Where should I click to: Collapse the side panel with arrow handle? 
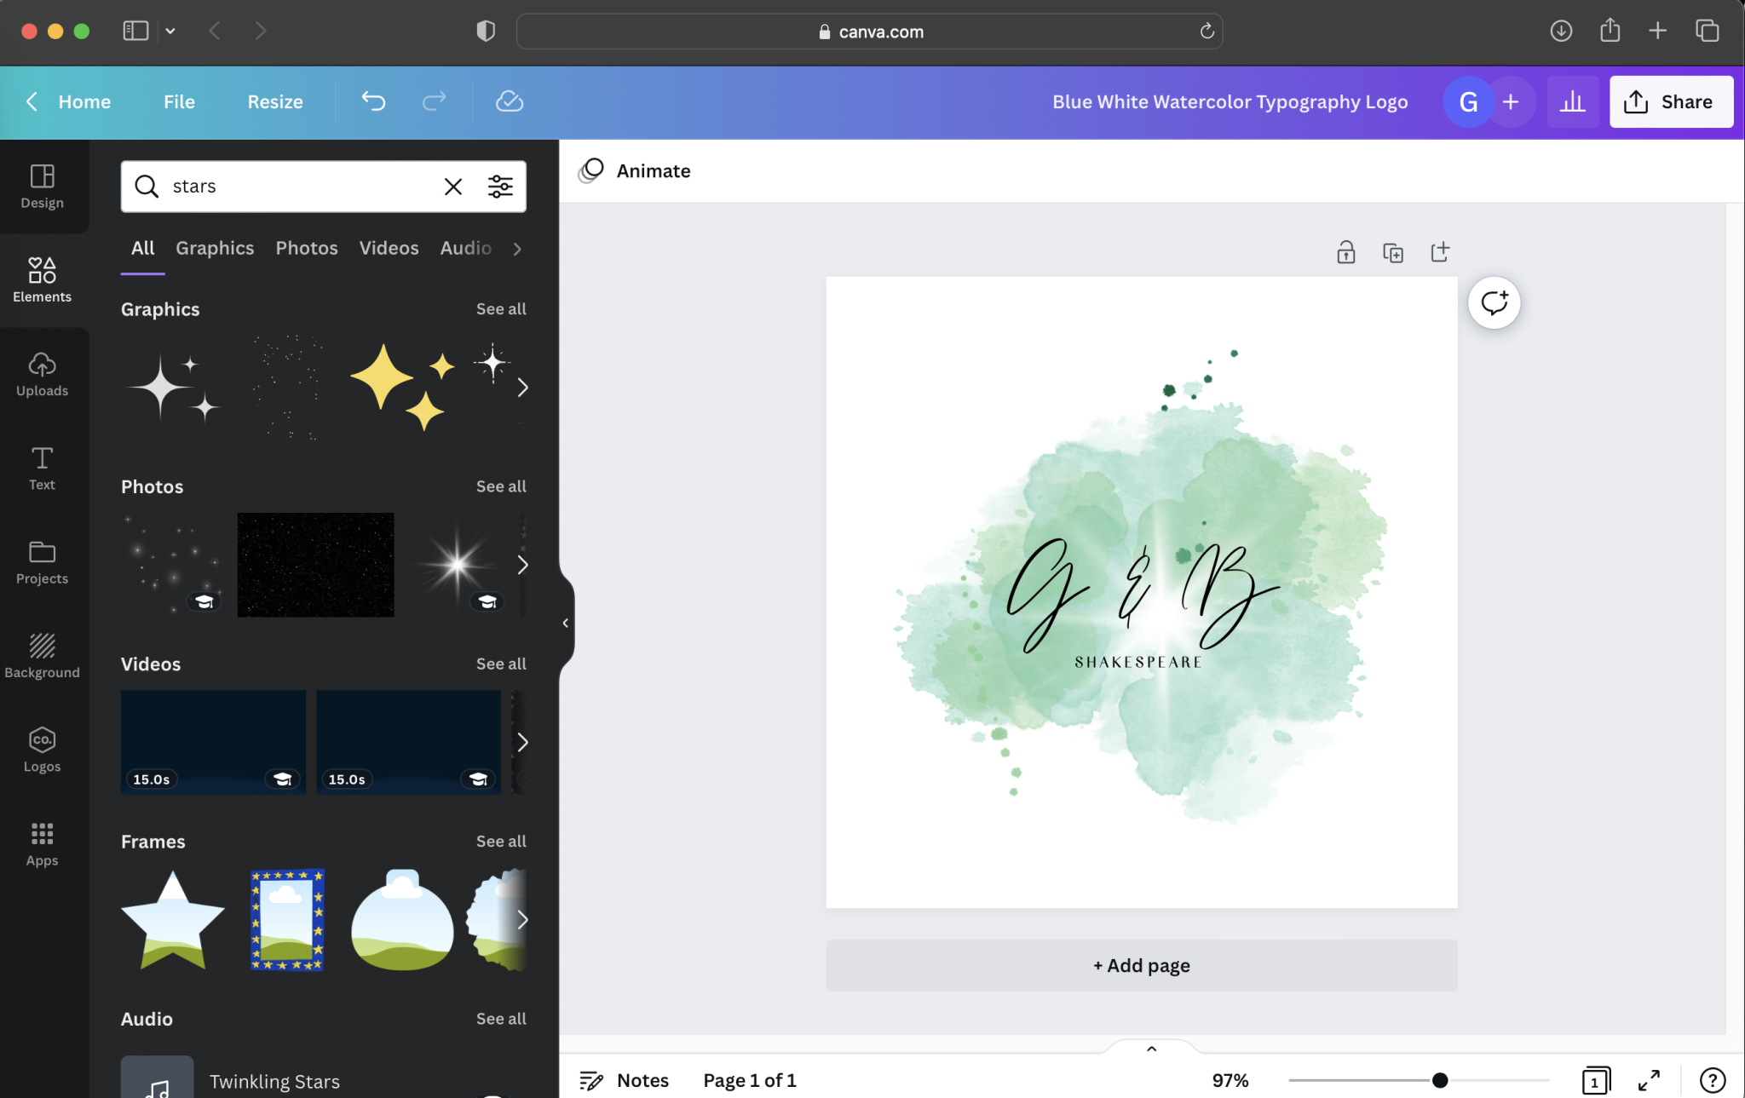point(566,623)
